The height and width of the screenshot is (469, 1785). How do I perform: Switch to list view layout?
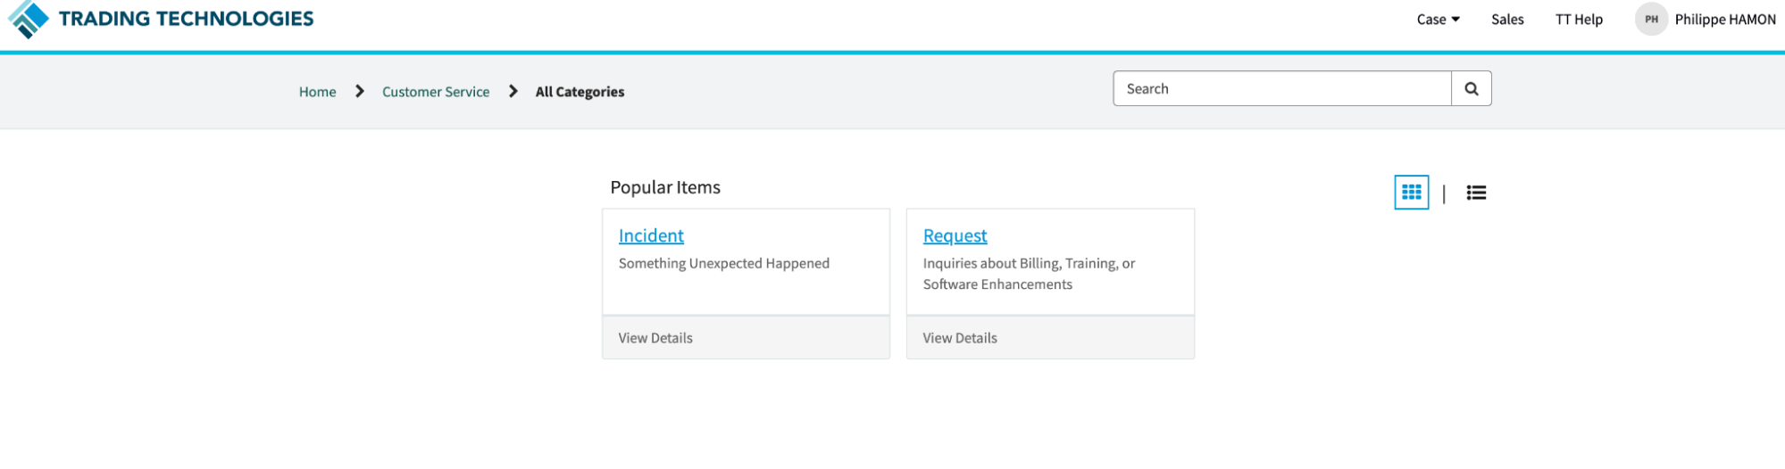1476,193
